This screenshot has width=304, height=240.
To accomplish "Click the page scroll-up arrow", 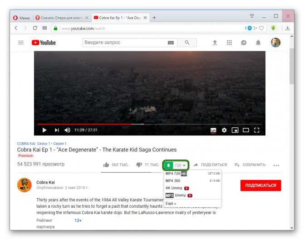I will coord(292,36).
